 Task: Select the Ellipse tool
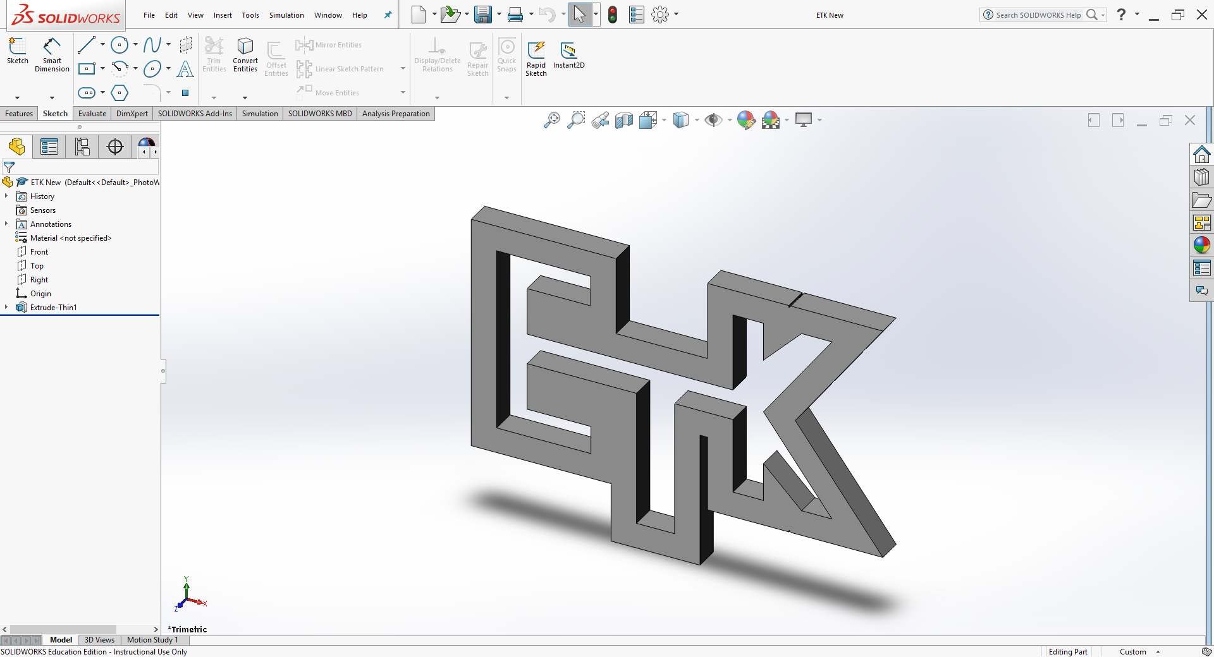pyautogui.click(x=152, y=69)
